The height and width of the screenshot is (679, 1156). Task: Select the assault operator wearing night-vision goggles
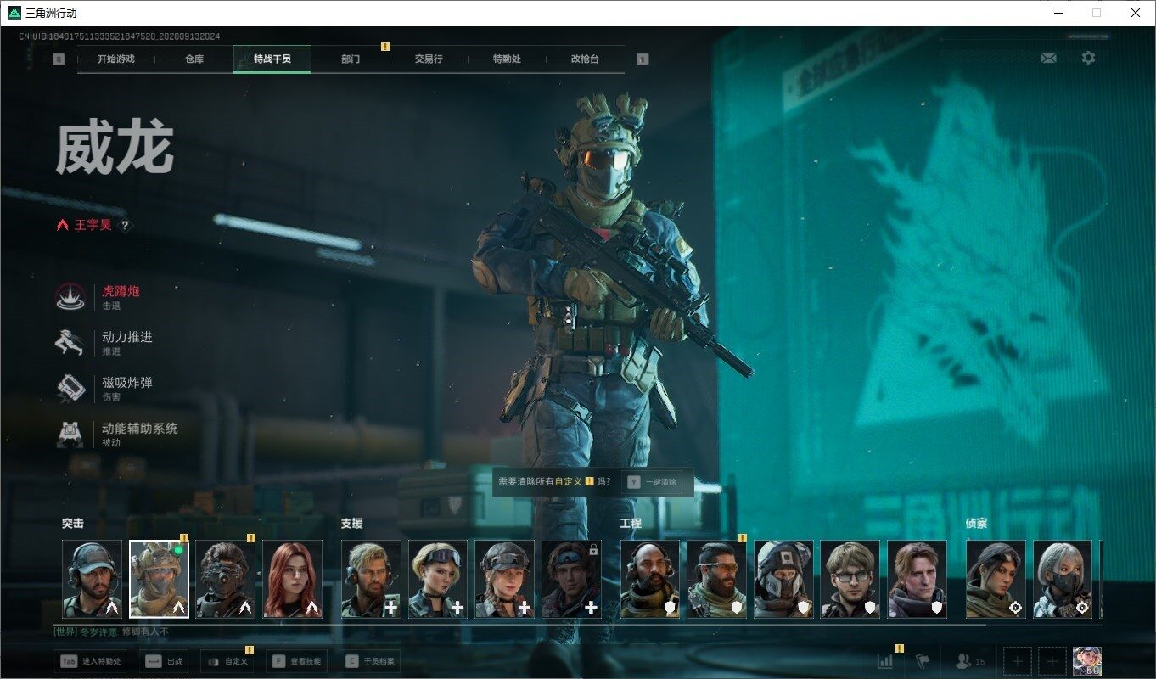point(226,579)
